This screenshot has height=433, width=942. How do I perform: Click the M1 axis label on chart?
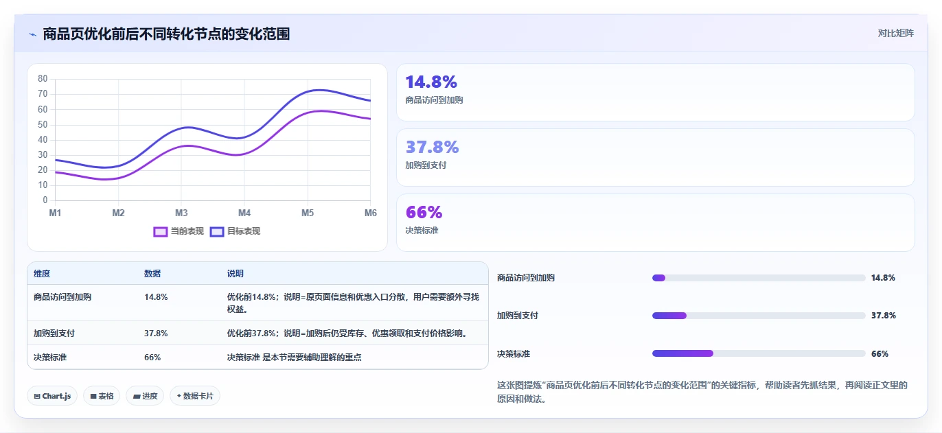tap(55, 213)
